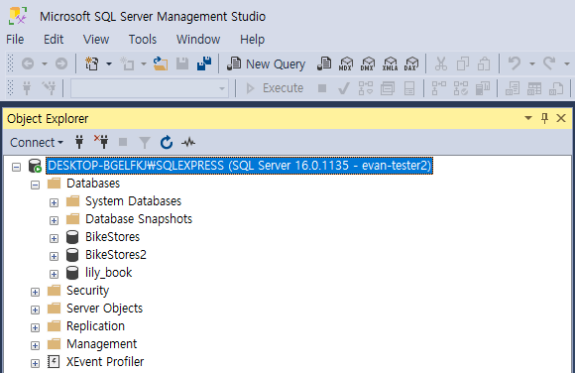
Task: Open the Help menu
Action: pos(252,40)
